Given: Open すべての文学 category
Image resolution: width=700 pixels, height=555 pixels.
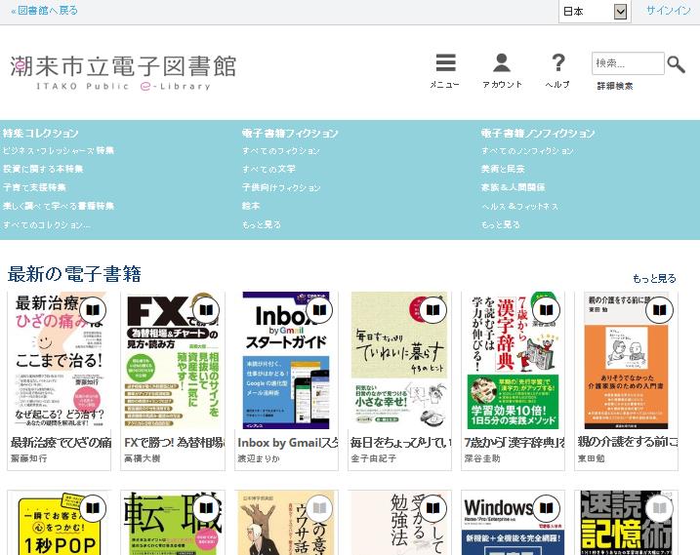Looking at the screenshot, I should (268, 169).
